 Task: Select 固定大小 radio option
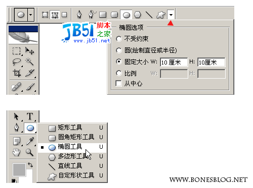coord(119,61)
